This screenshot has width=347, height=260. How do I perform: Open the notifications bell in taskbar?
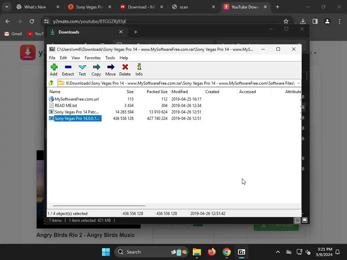338,252
